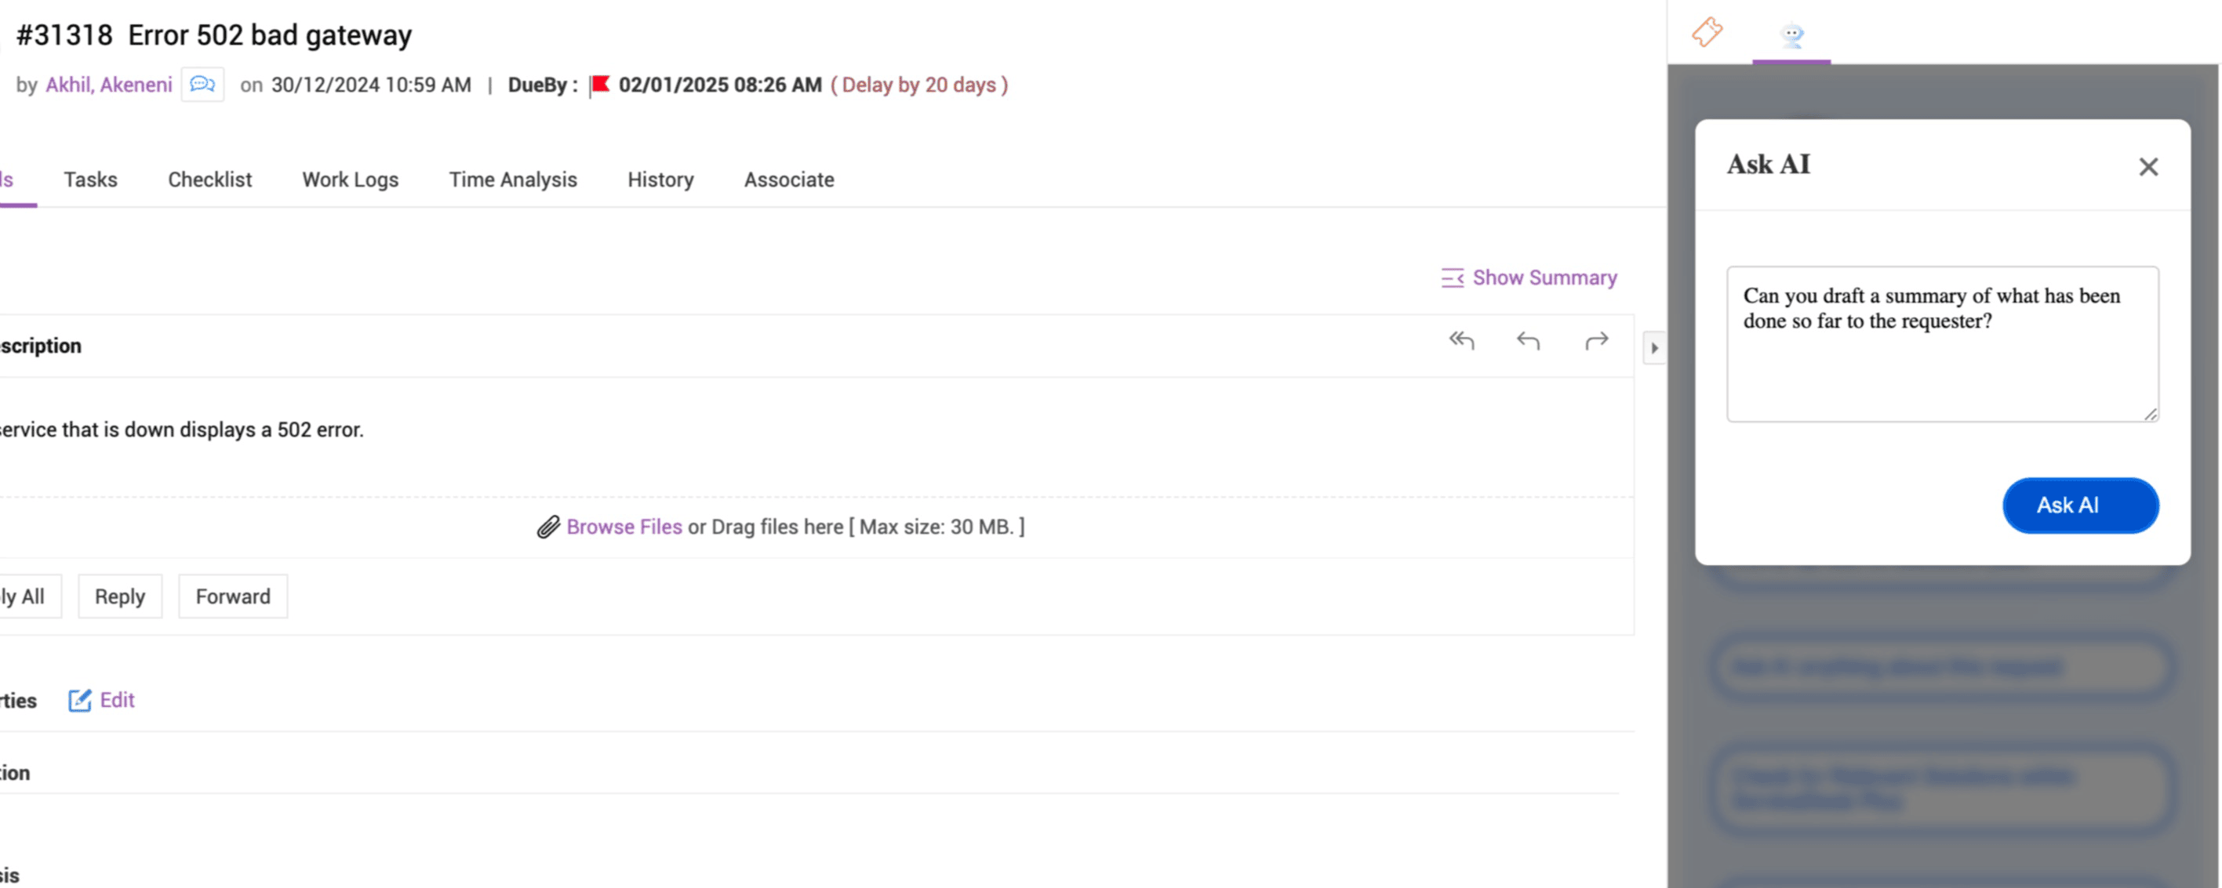Image resolution: width=2222 pixels, height=888 pixels.
Task: Click the reply-all arrow icon in description header
Action: tap(1461, 342)
